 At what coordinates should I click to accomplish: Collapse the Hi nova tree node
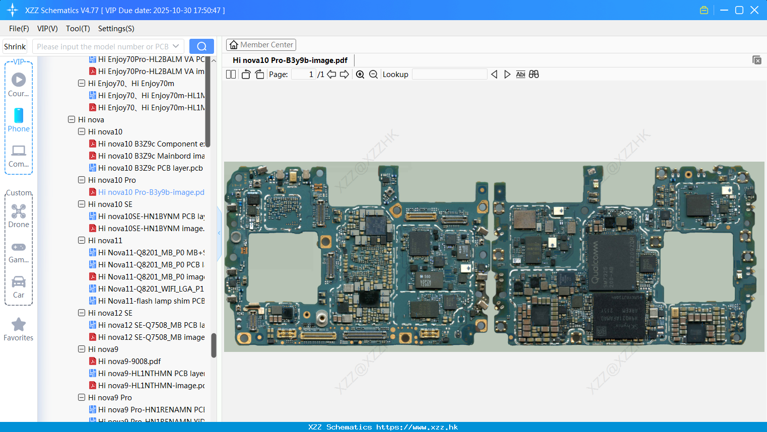[72, 119]
